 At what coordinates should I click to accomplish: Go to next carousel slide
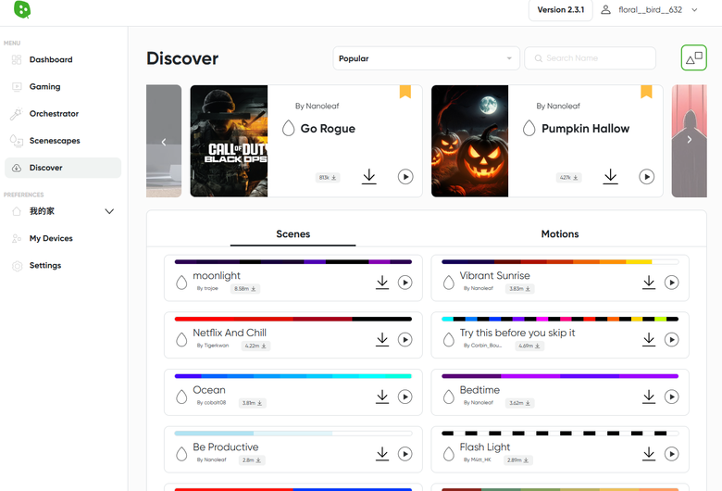(690, 139)
